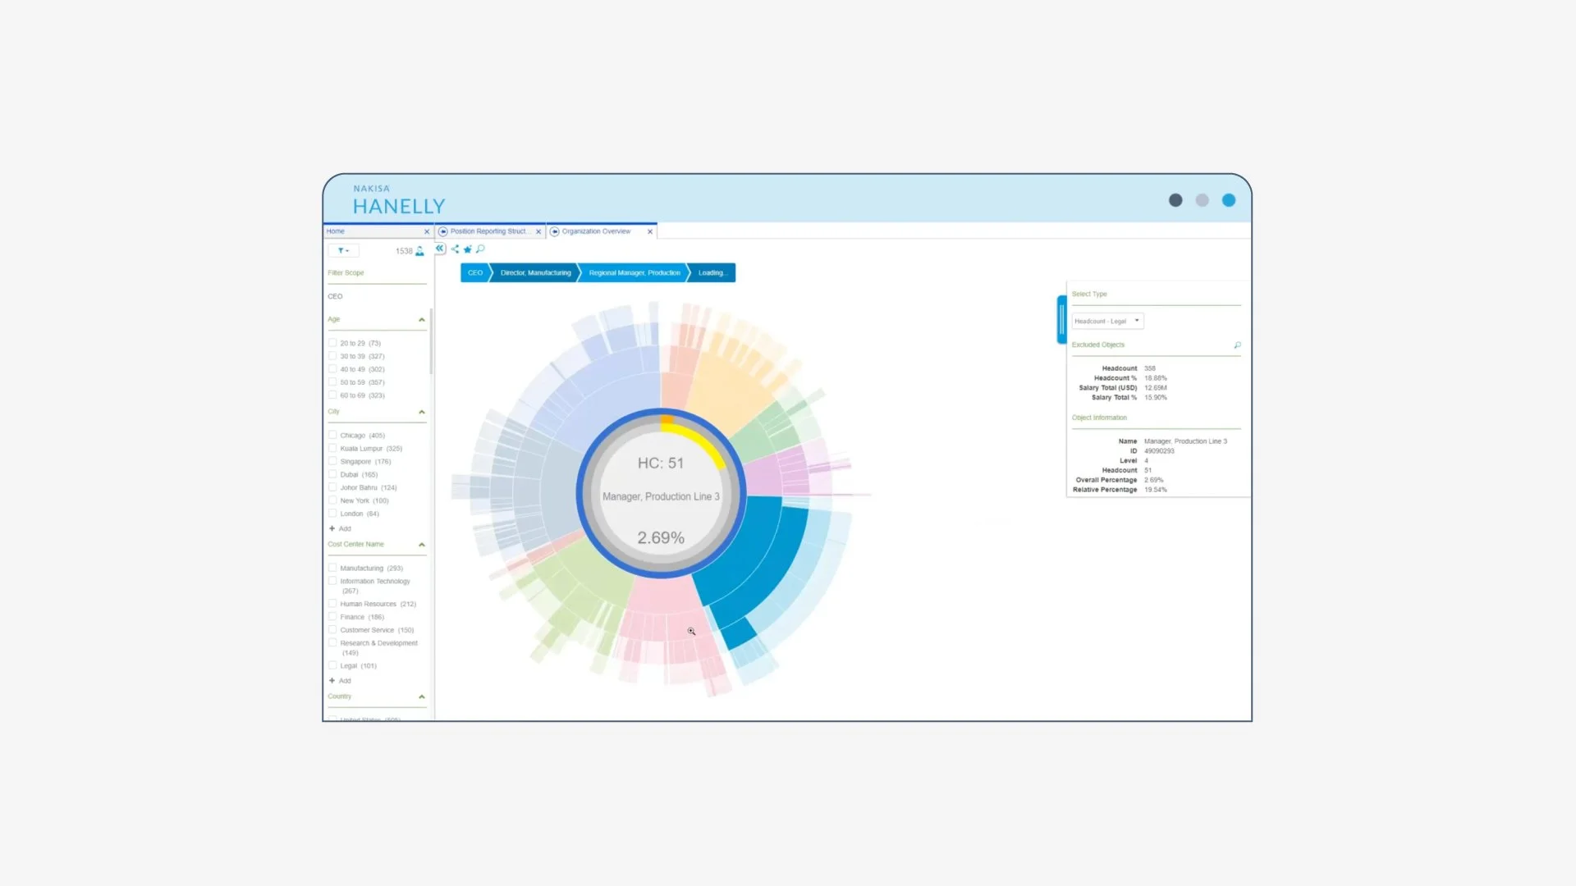This screenshot has height=886, width=1576.
Task: Switch to the Home tab
Action: (x=336, y=231)
